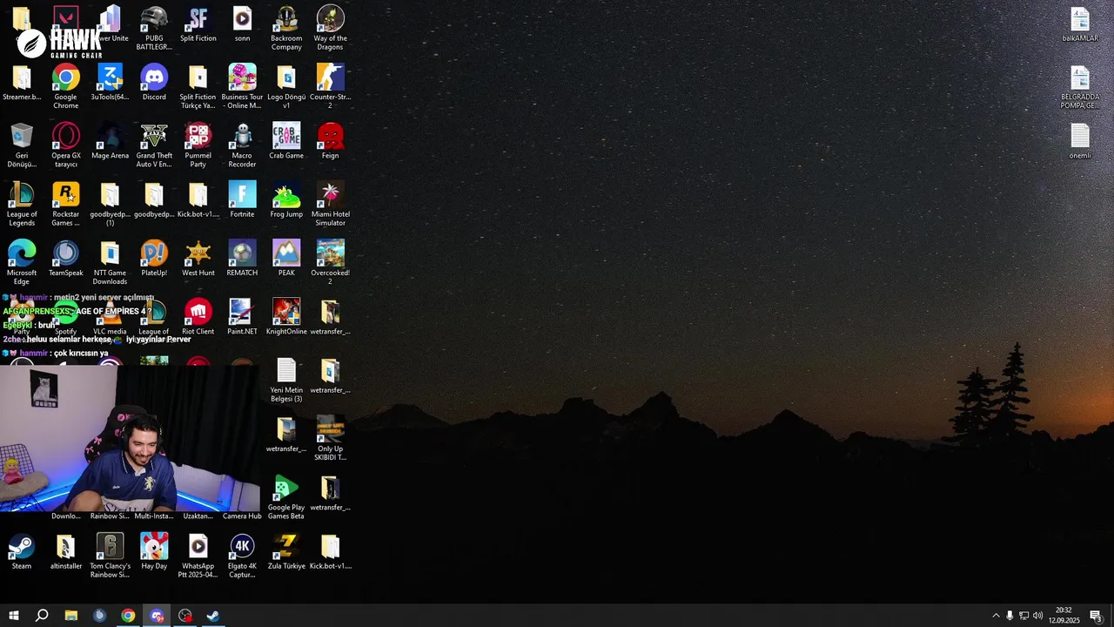Viewport: 1114px width, 627px height.
Task: Launch Opera GX tarayıcı shortcut
Action: point(66,145)
